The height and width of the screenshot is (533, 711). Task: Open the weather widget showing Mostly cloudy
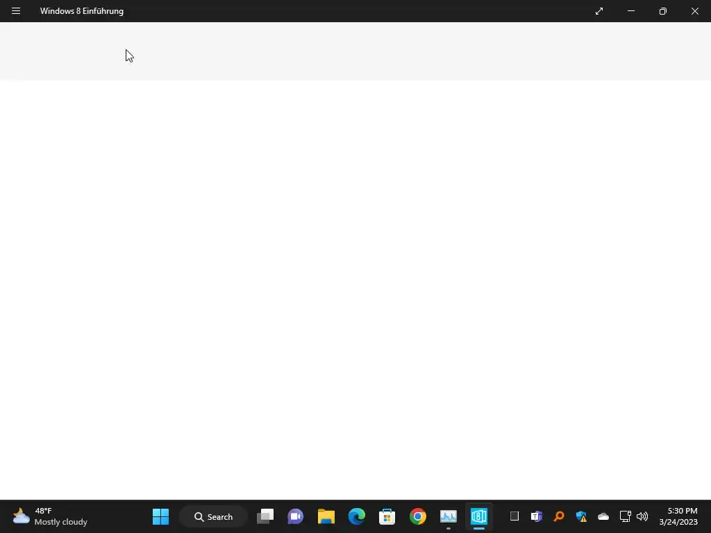pyautogui.click(x=50, y=516)
